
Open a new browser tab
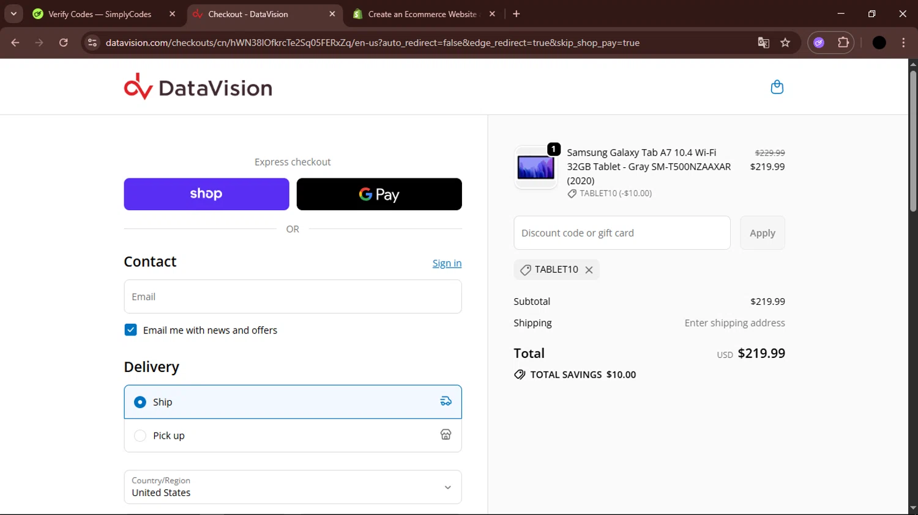pyautogui.click(x=517, y=14)
